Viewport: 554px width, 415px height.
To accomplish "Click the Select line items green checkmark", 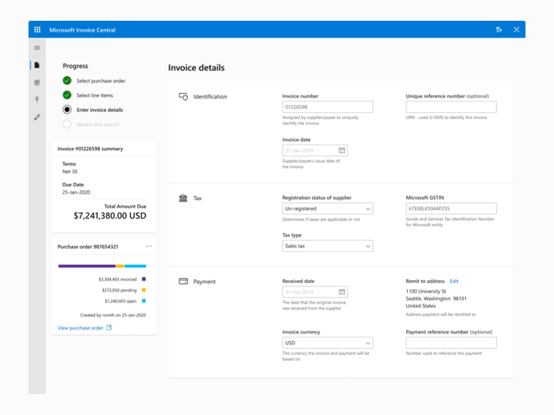I will [66, 95].
